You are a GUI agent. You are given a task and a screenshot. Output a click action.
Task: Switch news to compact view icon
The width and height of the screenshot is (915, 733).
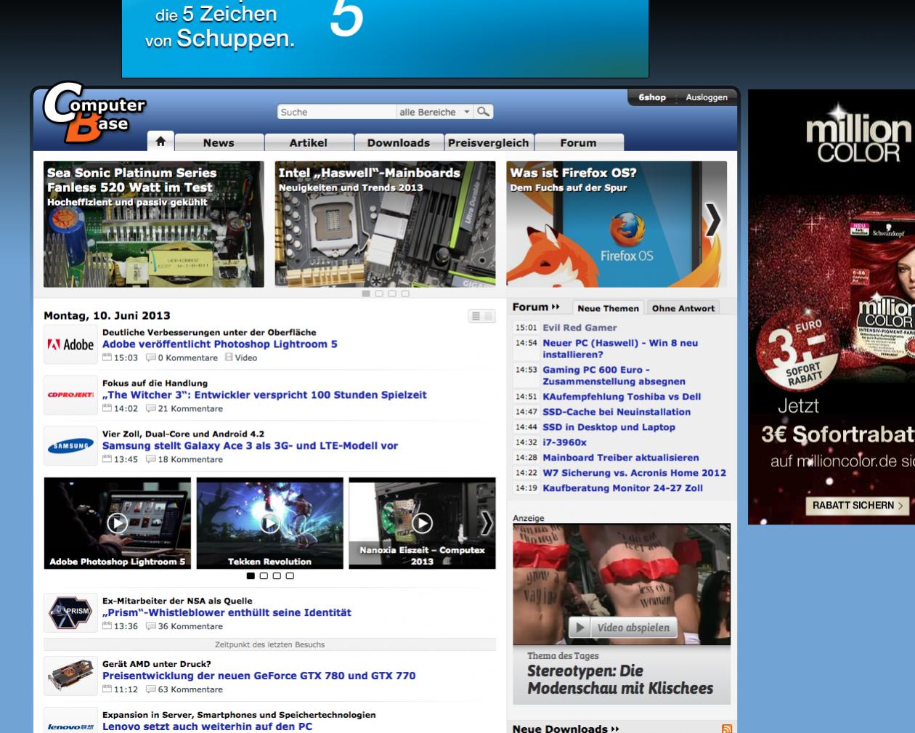[489, 316]
